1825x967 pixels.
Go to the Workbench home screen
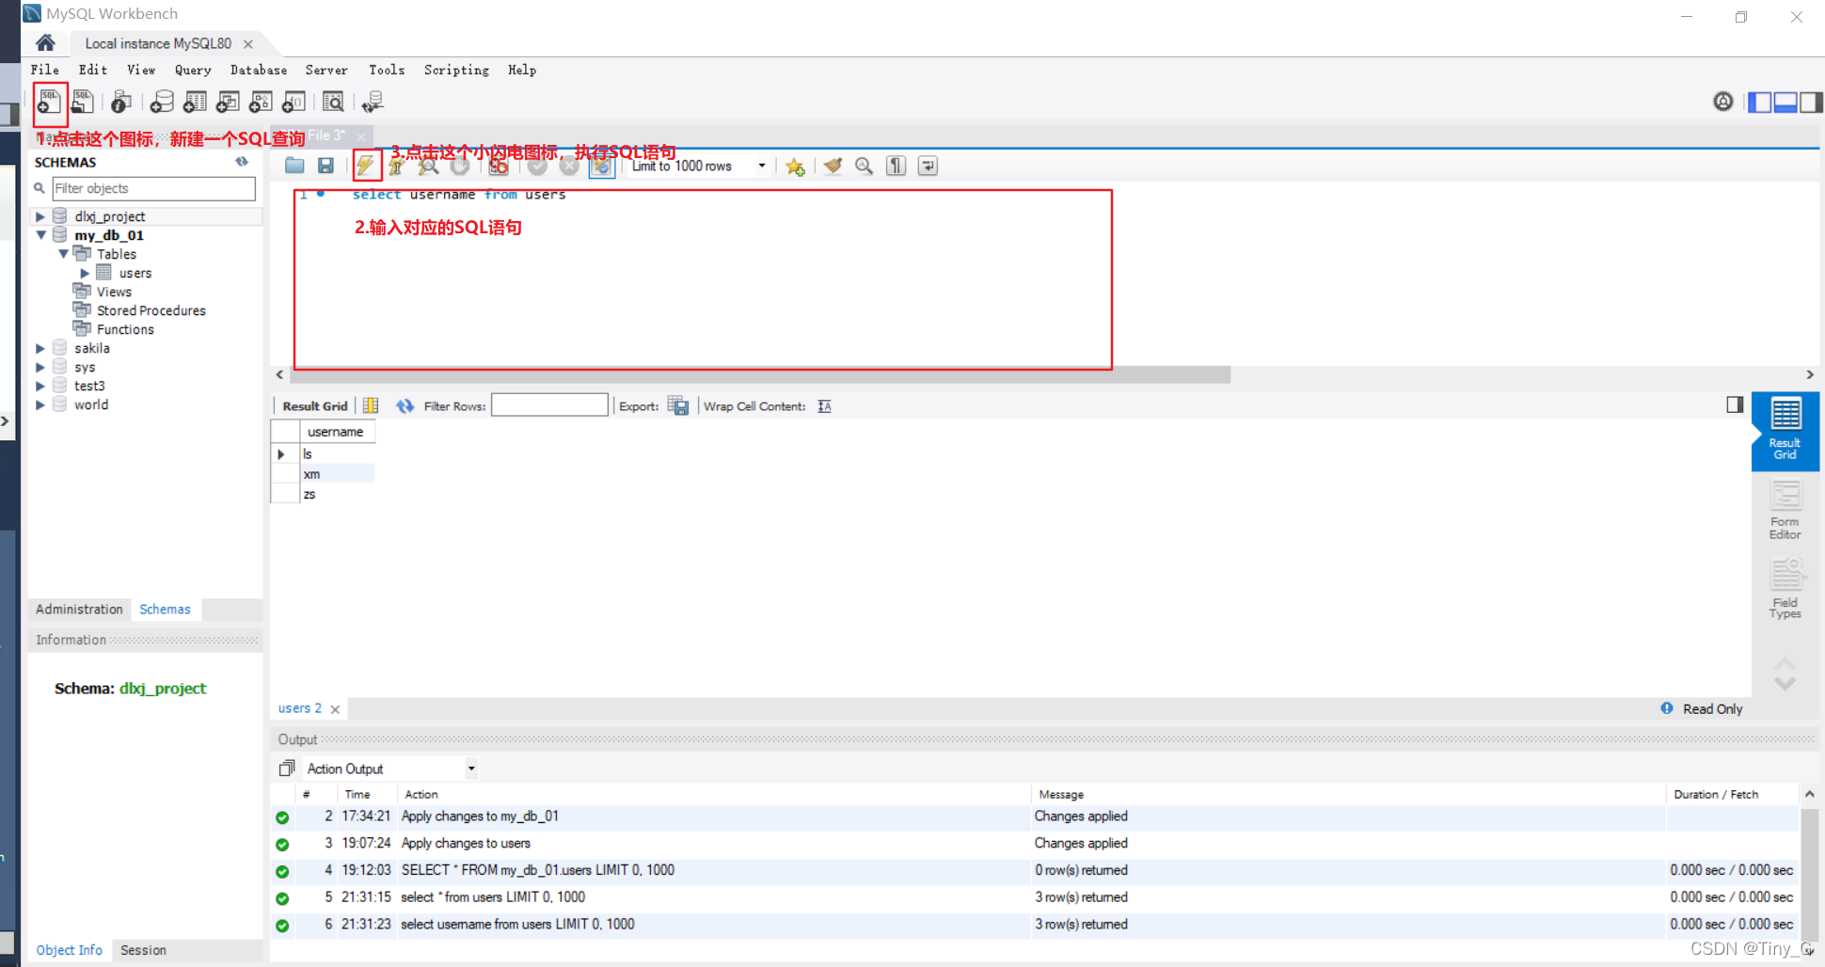point(45,43)
